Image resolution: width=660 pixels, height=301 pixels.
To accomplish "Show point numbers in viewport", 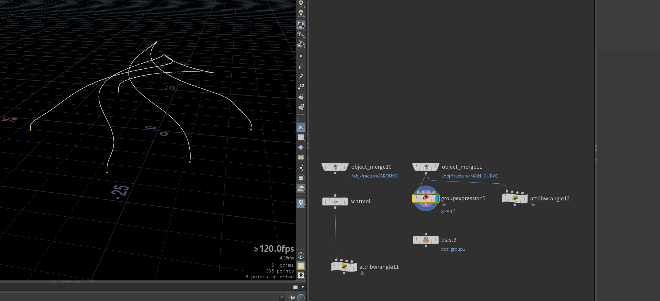I will (301, 86).
